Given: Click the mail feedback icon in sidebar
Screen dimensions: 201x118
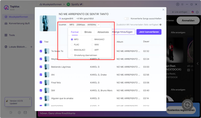Looking at the screenshot, I should 25,112.
